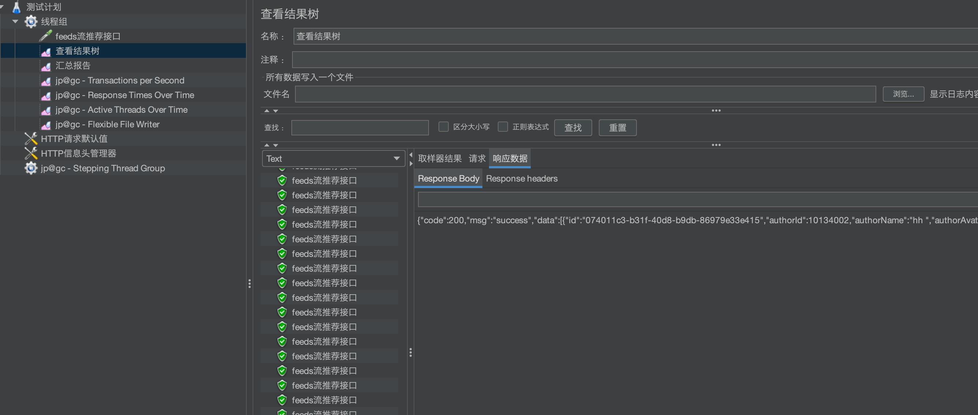Click the Stepping Thread Group gear icon
Screen dimensions: 978x415
pyautogui.click(x=31, y=168)
